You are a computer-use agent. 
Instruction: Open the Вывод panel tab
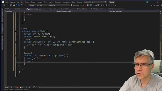click(26, 90)
